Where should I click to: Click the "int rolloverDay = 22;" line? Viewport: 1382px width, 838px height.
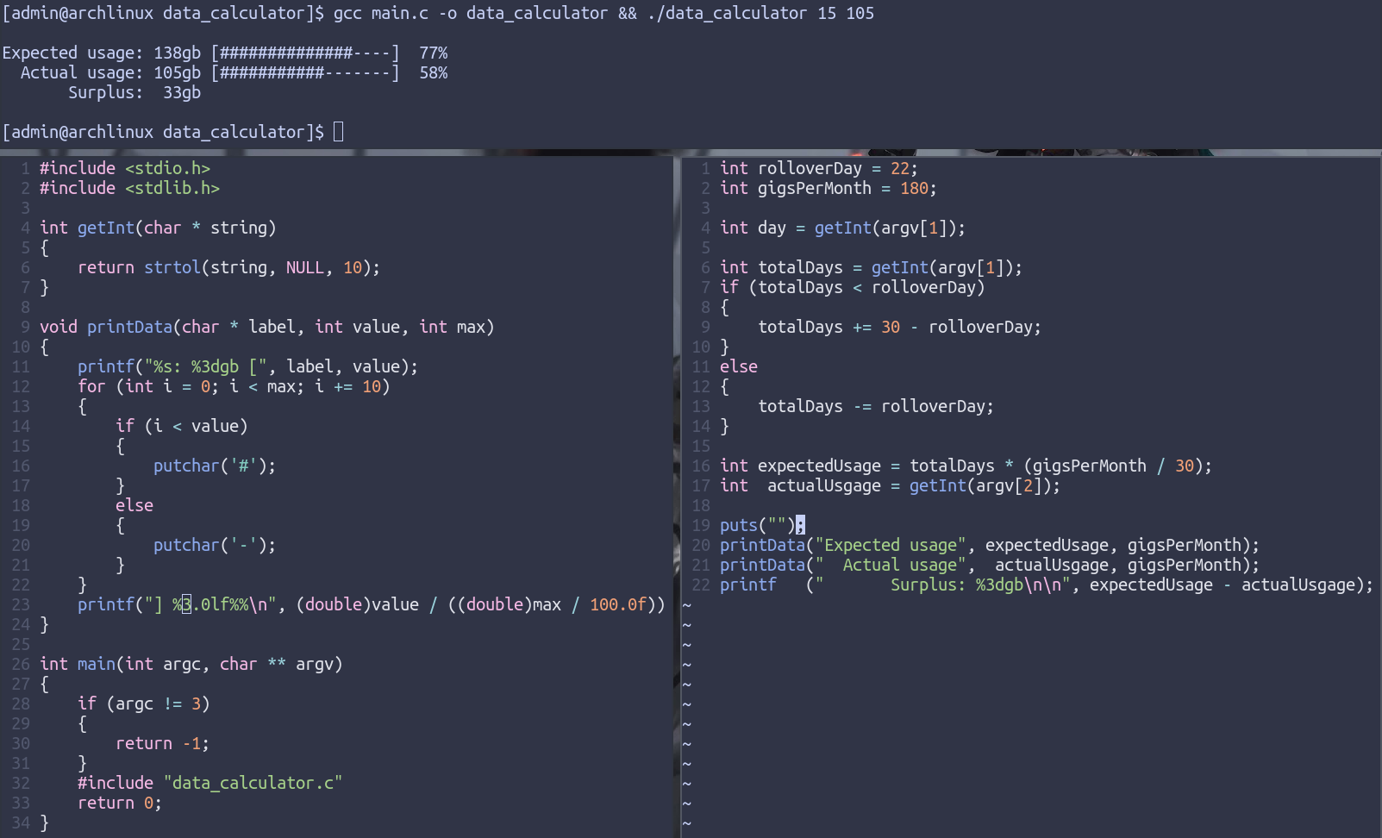[819, 168]
